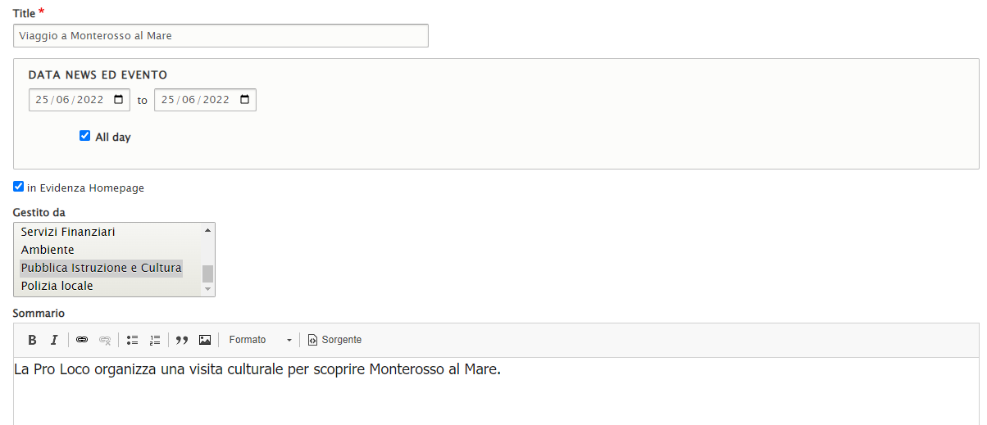Viewport: 987px width, 425px height.
Task: Open the end date calendar picker
Action: pos(244,100)
